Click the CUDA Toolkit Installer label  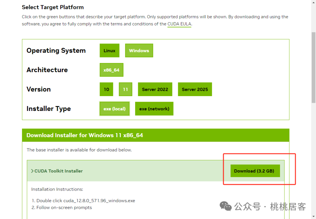pos(59,171)
